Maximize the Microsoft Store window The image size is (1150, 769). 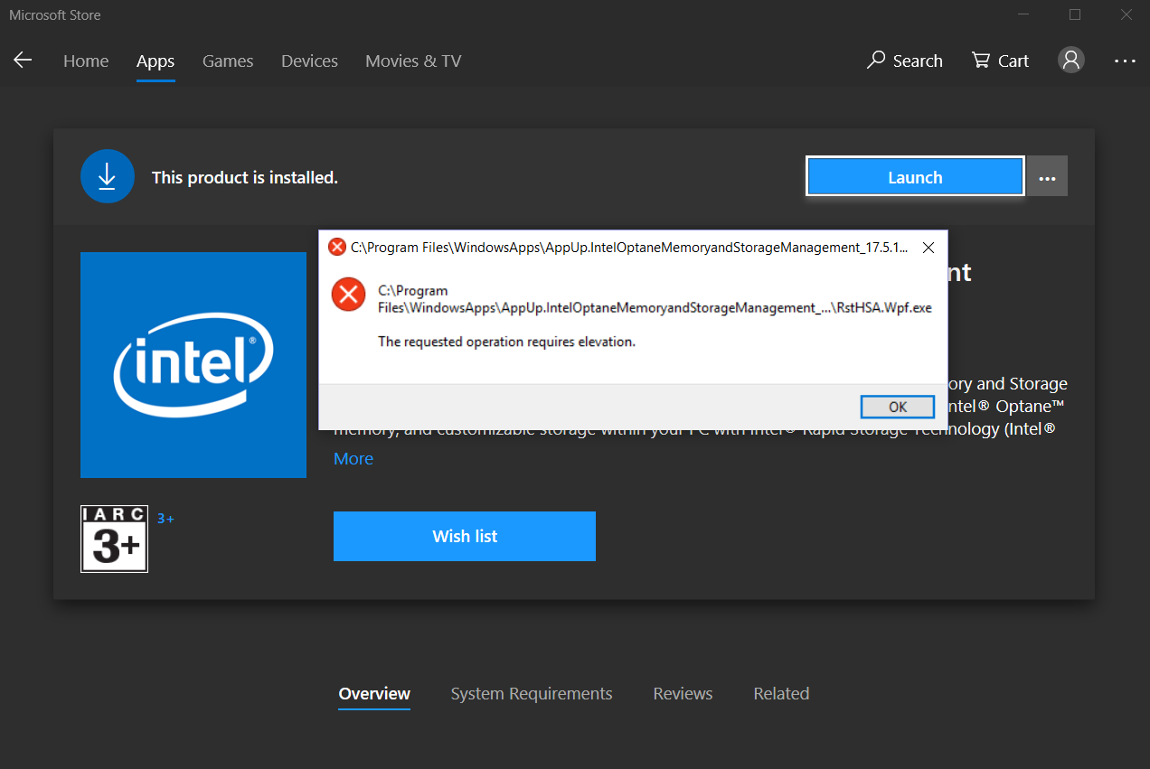tap(1075, 14)
